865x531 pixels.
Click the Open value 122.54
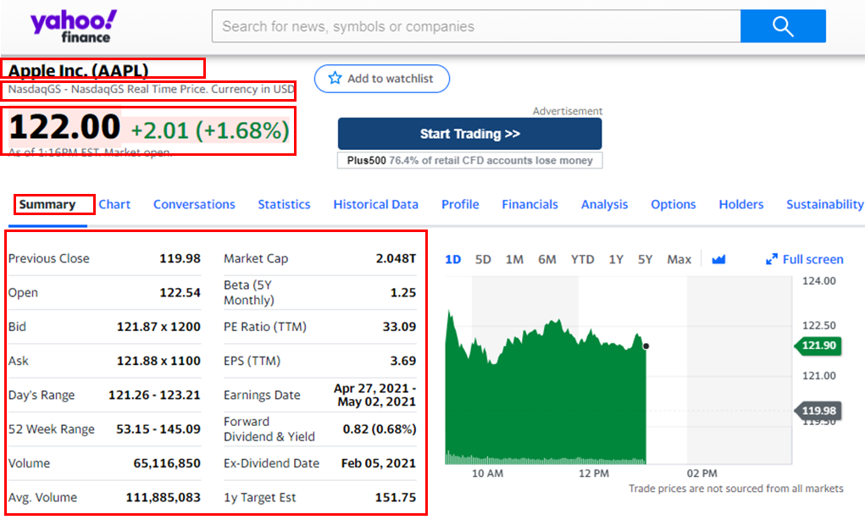tap(180, 293)
